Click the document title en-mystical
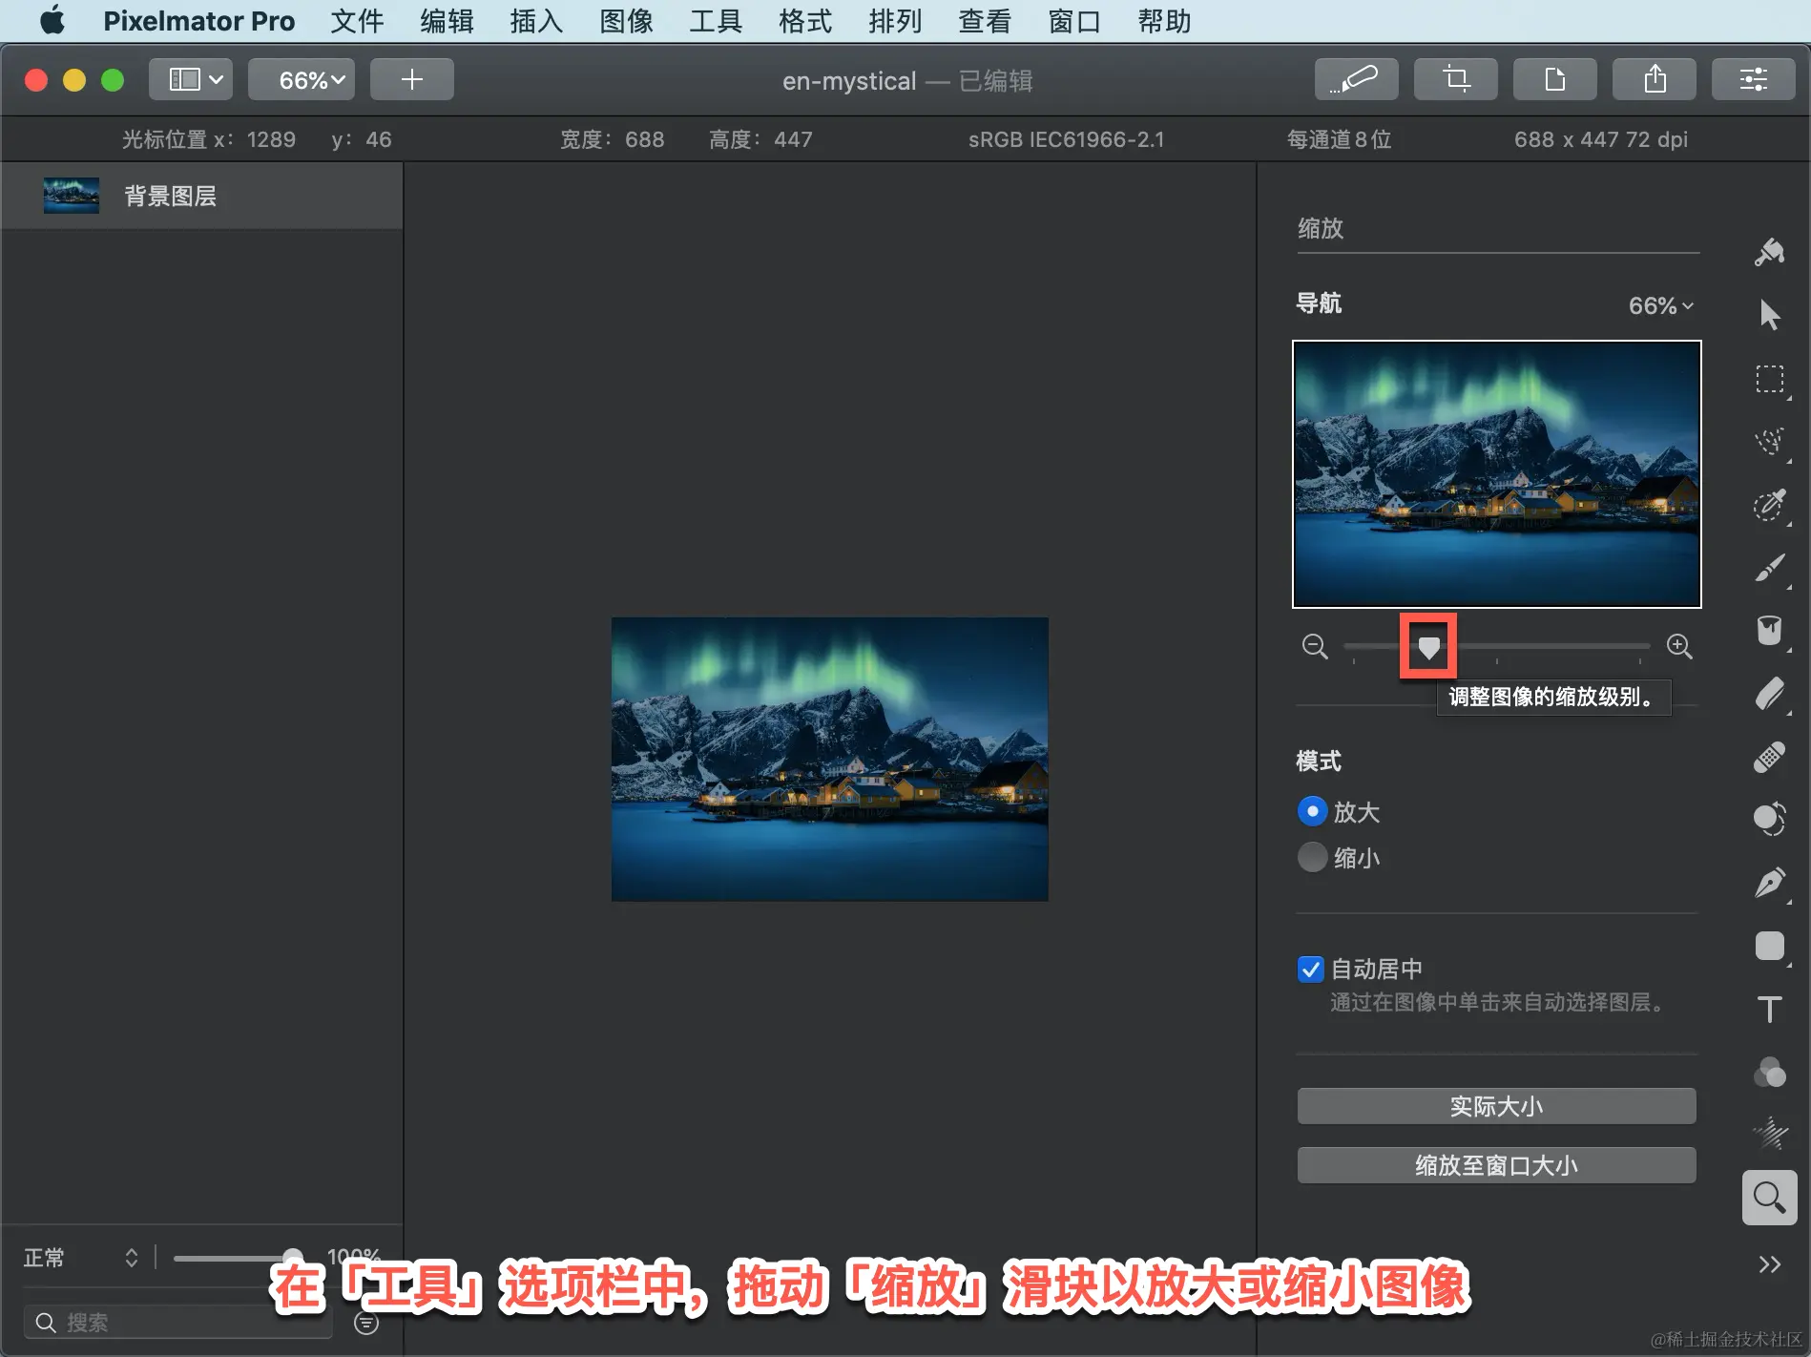1811x1357 pixels. tap(849, 81)
